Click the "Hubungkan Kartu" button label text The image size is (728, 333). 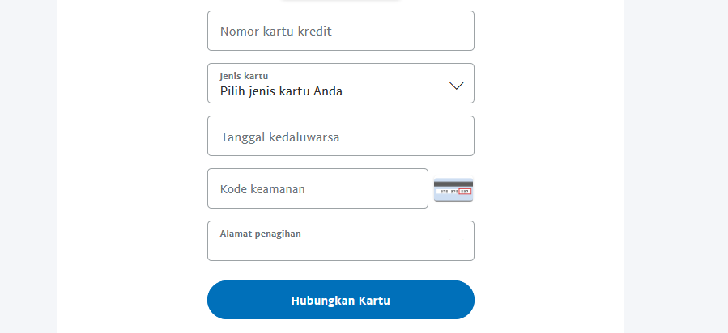tap(340, 301)
